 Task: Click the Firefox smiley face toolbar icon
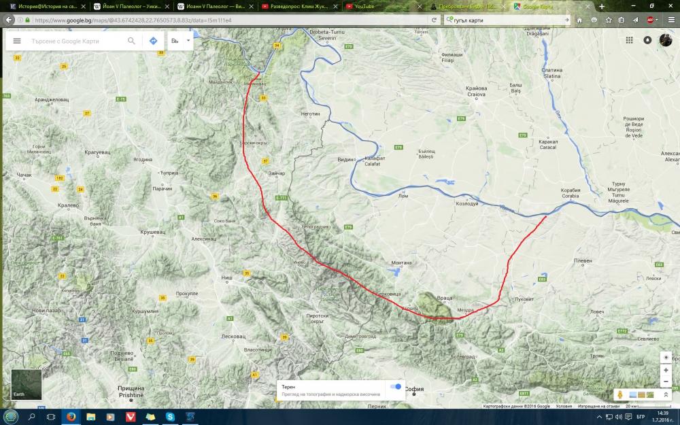click(x=594, y=20)
